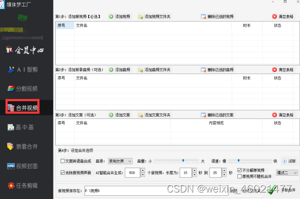The width and height of the screenshot is (300, 199).
Task: Switch to 分割视频 in the sidebar
Action: click(x=23, y=89)
